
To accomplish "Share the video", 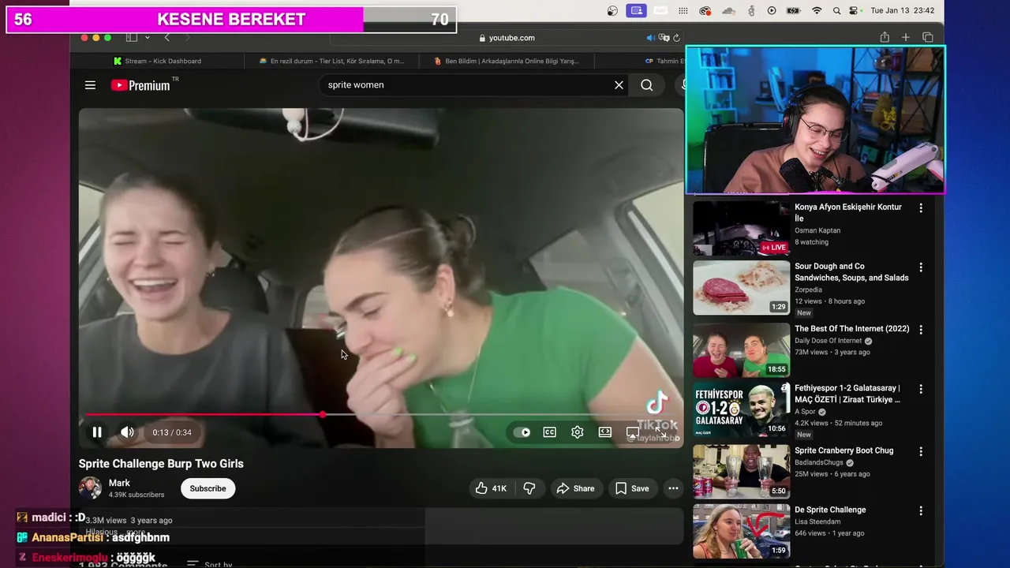I will (x=575, y=488).
